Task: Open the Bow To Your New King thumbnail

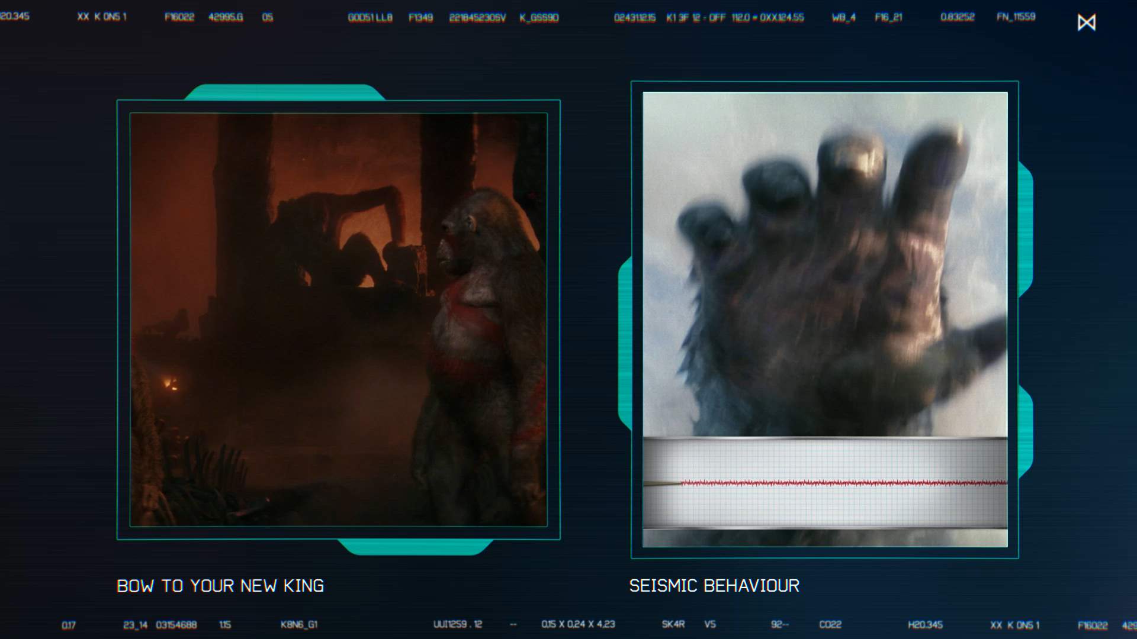Action: pos(338,319)
